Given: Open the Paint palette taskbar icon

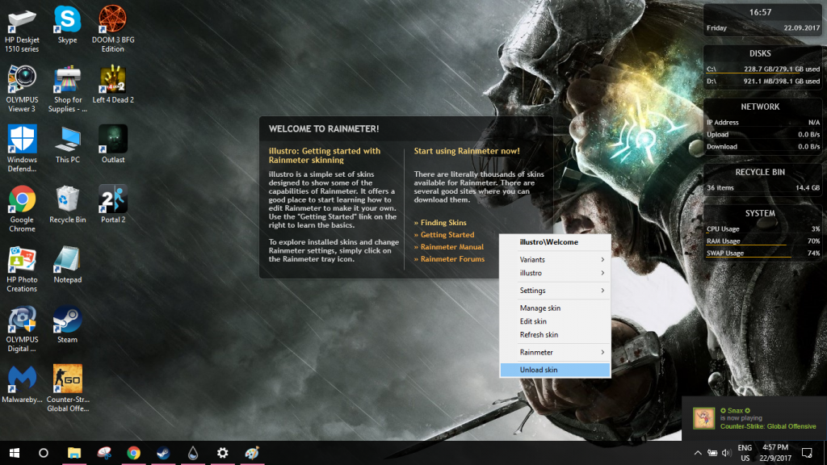Looking at the screenshot, I should [252, 453].
